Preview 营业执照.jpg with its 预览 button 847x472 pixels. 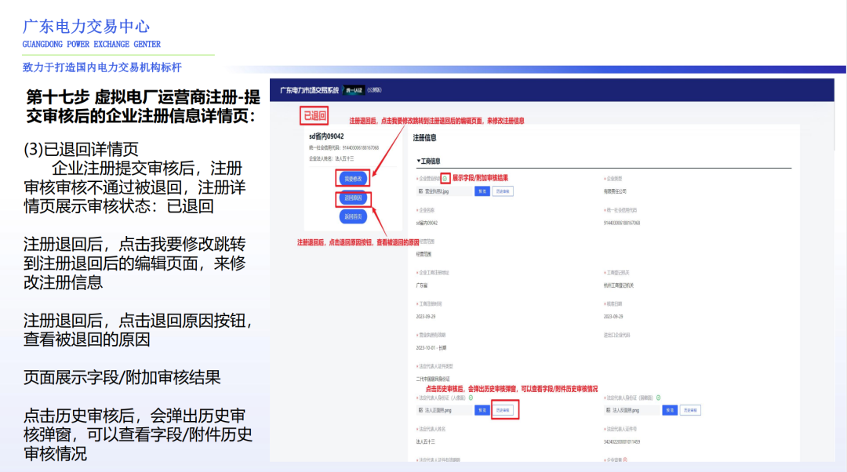point(482,191)
